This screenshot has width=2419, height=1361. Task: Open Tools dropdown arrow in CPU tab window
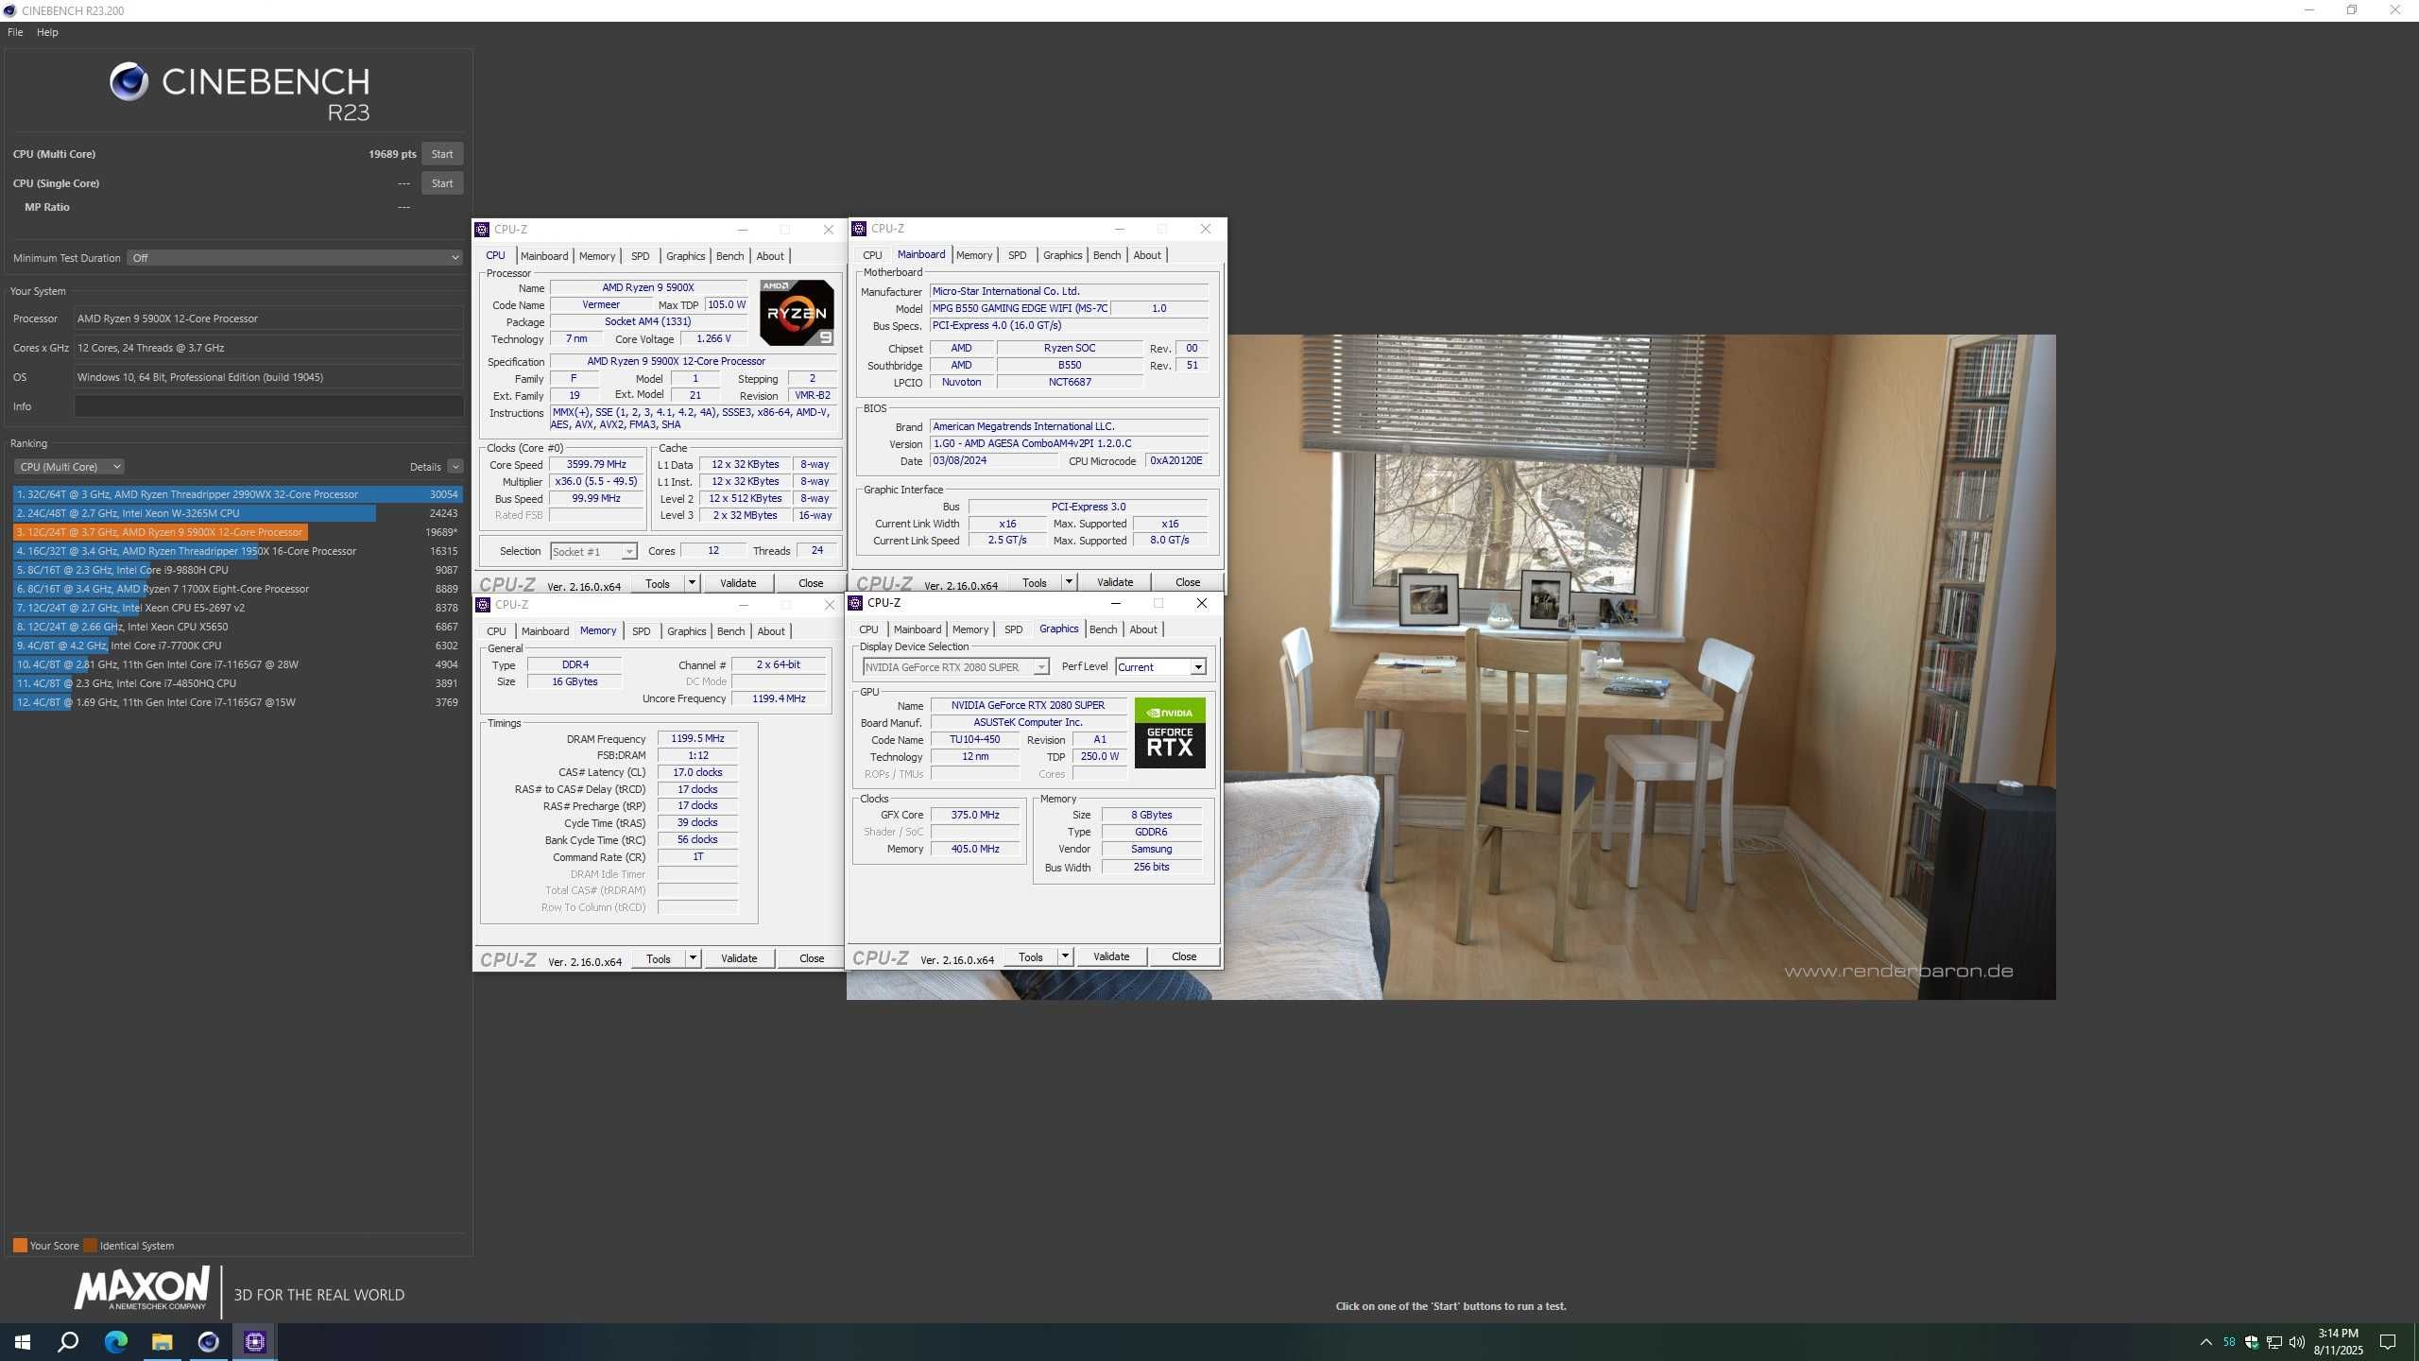coord(692,583)
